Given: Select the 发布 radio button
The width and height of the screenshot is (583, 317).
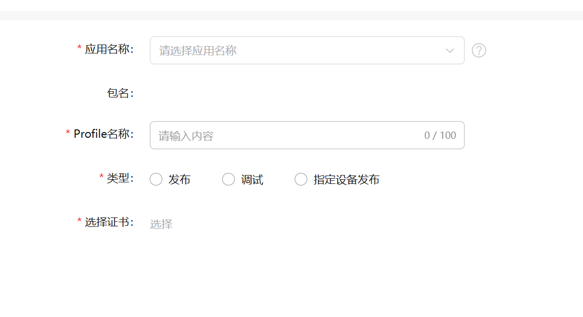Looking at the screenshot, I should click(156, 179).
